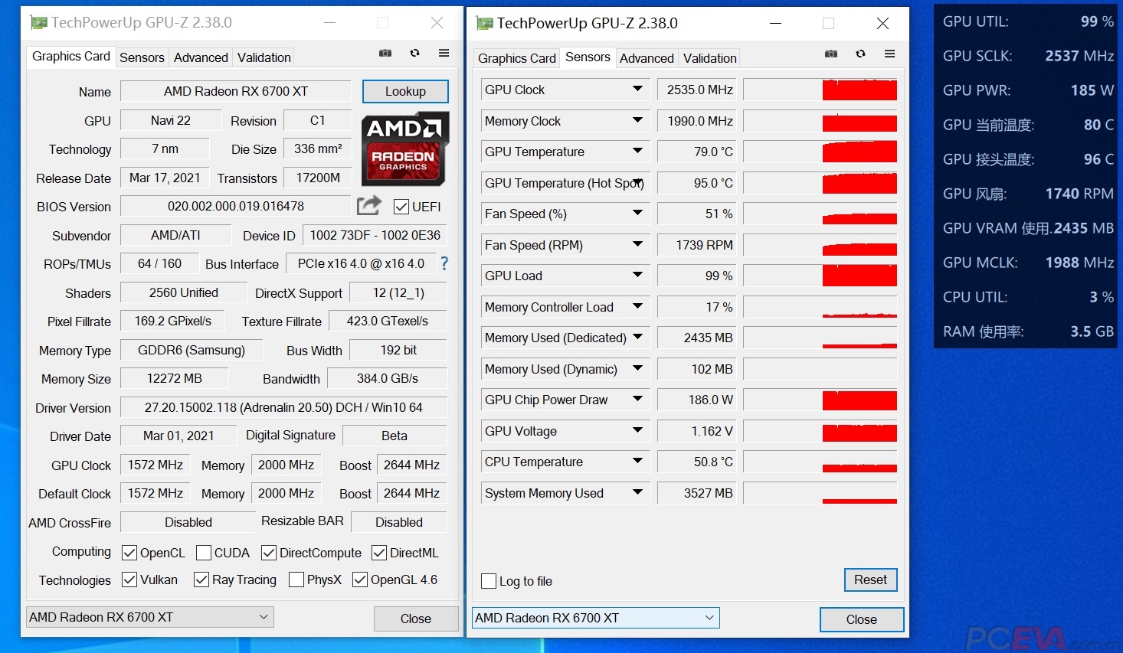1123x653 pixels.
Task: Open the Memory Clock sensor dropdown
Action: [x=637, y=120]
